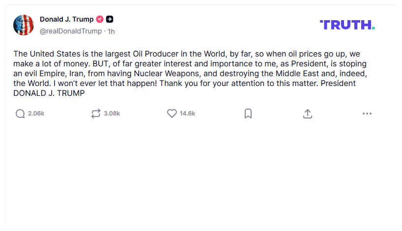Image resolution: width=402 pixels, height=231 pixels.
Task: View the flag-painted profile avatar
Action: [x=24, y=25]
